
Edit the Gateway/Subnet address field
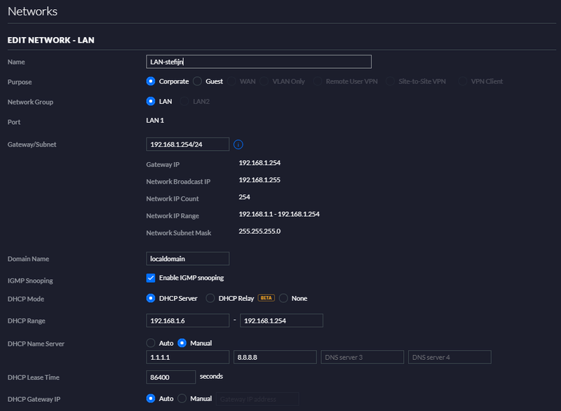pos(187,144)
